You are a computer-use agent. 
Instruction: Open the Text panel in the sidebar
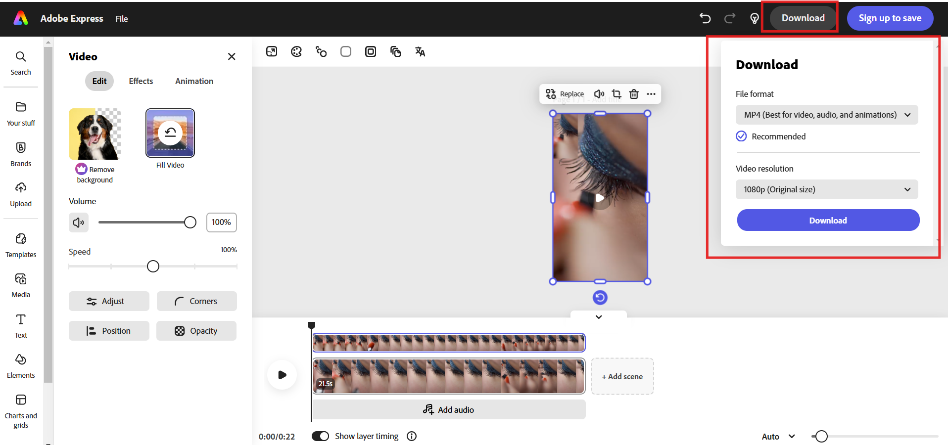[20, 325]
